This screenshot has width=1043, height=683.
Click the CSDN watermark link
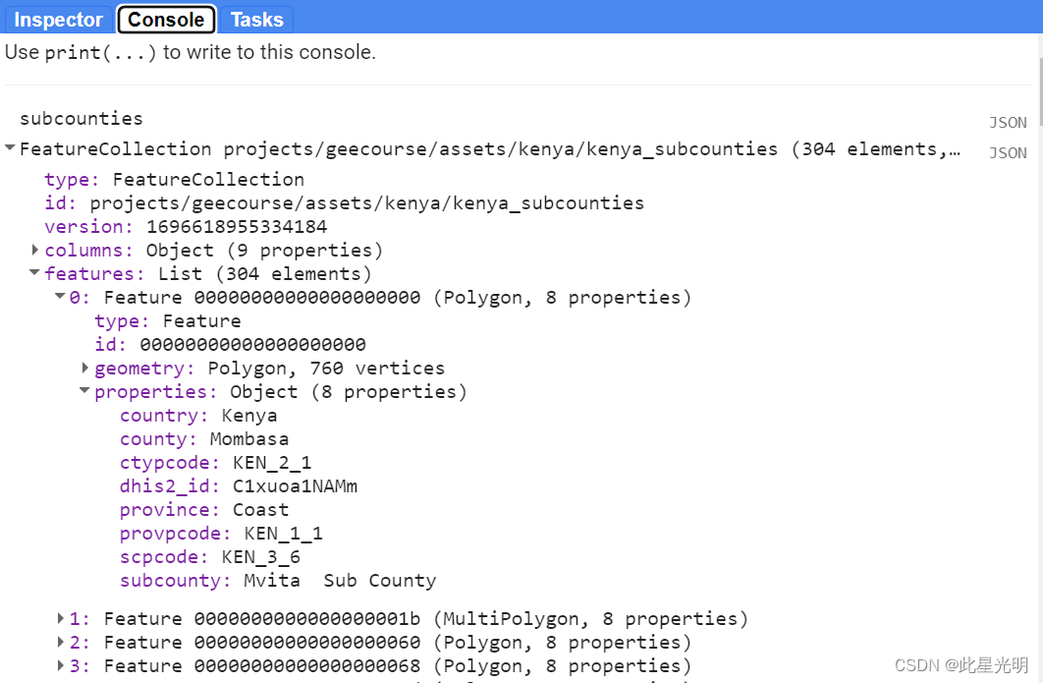point(961,664)
